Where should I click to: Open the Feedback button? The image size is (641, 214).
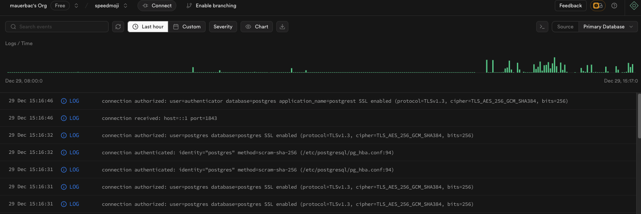(570, 6)
